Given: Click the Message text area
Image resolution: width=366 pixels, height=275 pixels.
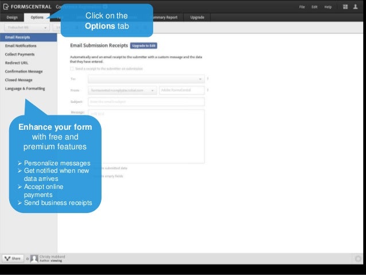Looking at the screenshot, I should coord(146,136).
